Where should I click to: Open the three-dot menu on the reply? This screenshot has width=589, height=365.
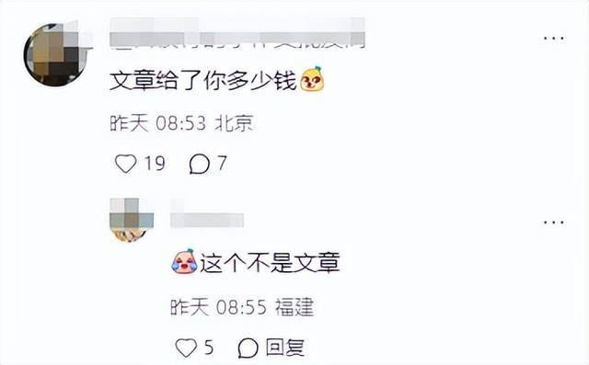[553, 222]
